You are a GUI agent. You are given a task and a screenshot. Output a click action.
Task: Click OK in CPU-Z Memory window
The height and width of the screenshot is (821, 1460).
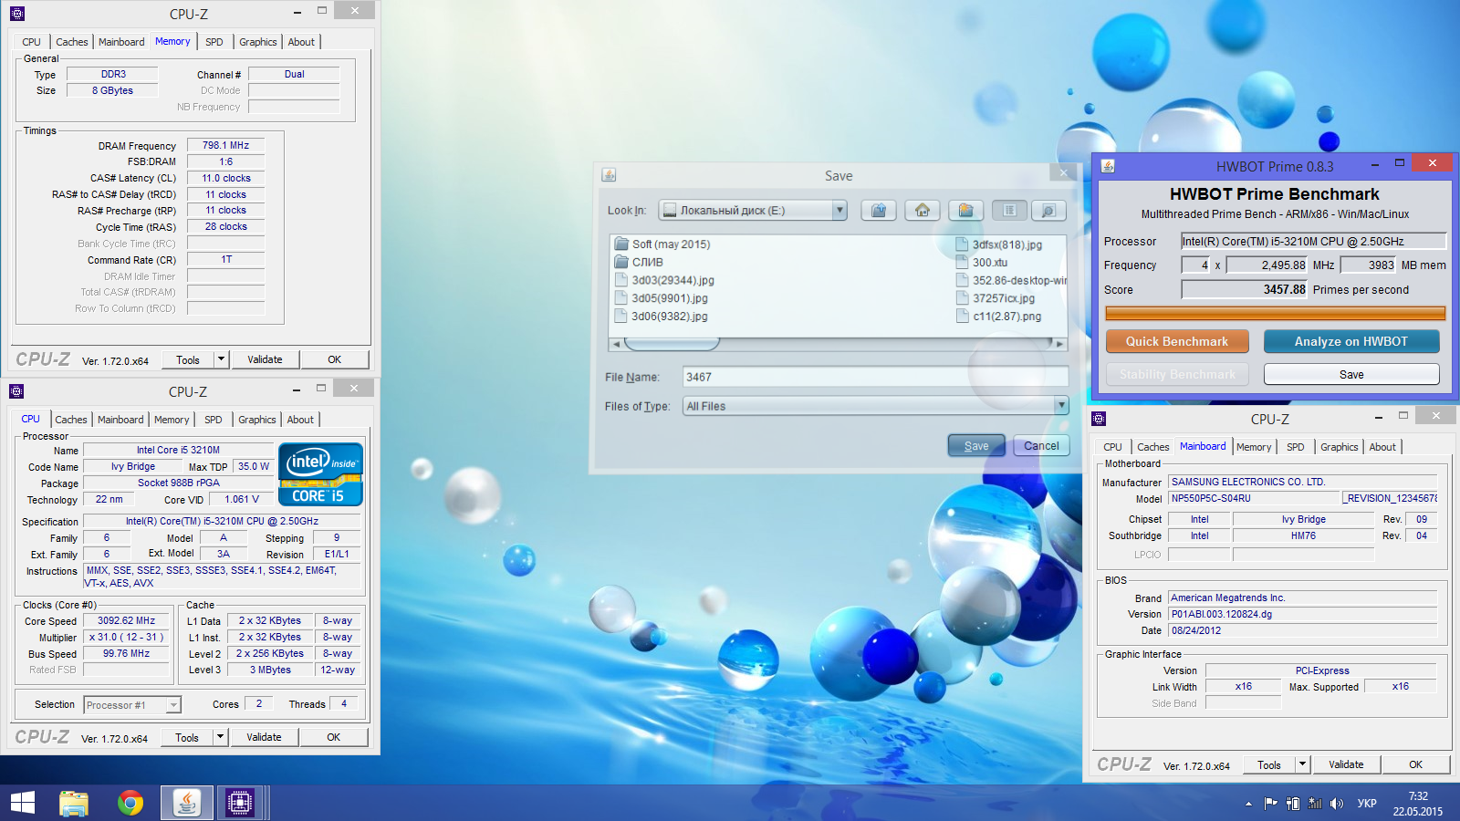click(335, 359)
